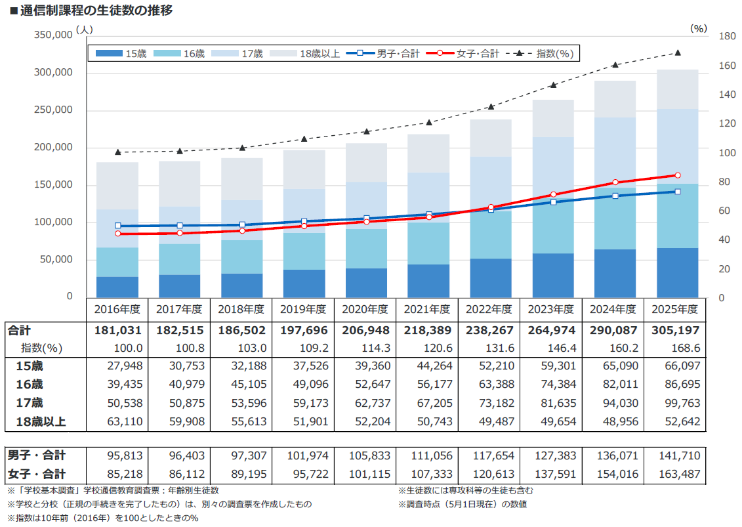Select the 2016年度 column header
The height and width of the screenshot is (527, 742).
(x=117, y=310)
